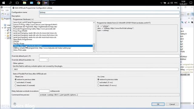Open the New dropdown arrow in Eclipse toolbar
This screenshot has height=109, width=194.
[x=5, y=14]
